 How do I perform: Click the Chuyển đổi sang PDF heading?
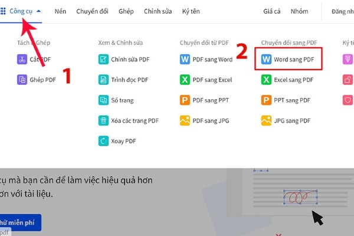point(289,42)
